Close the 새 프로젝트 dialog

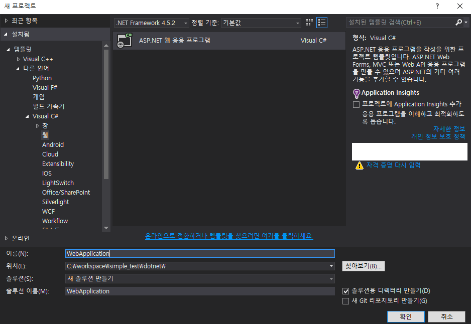click(459, 6)
